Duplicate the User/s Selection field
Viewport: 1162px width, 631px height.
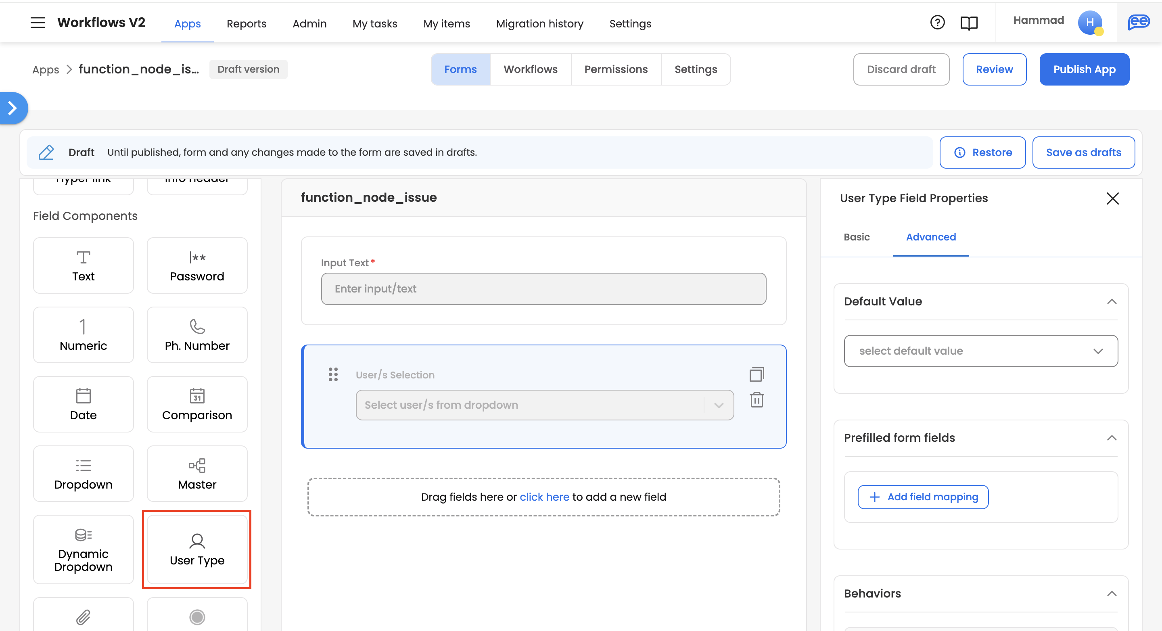757,374
